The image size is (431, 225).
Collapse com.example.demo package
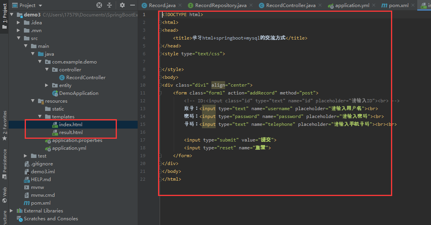click(x=40, y=62)
